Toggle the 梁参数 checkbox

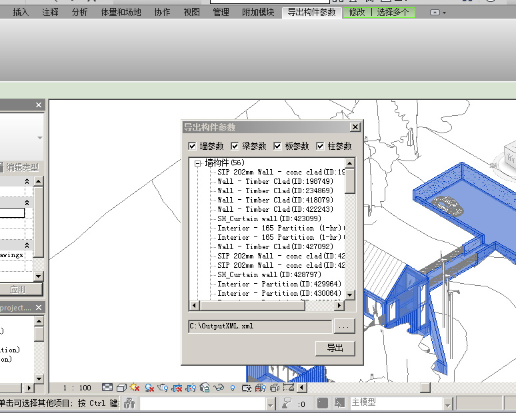235,146
